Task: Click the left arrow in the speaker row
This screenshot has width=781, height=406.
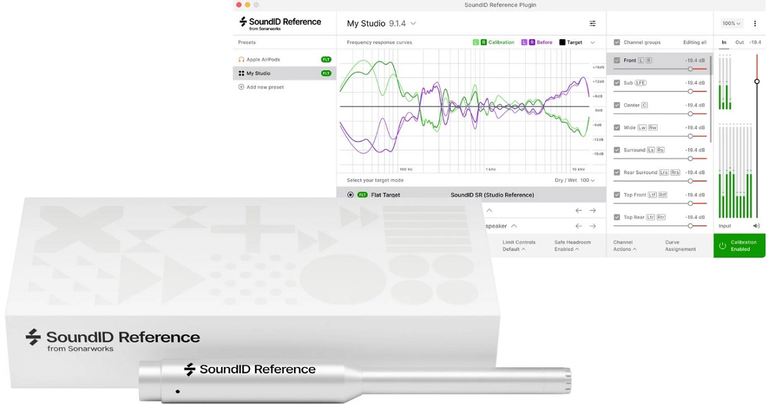Action: (578, 226)
